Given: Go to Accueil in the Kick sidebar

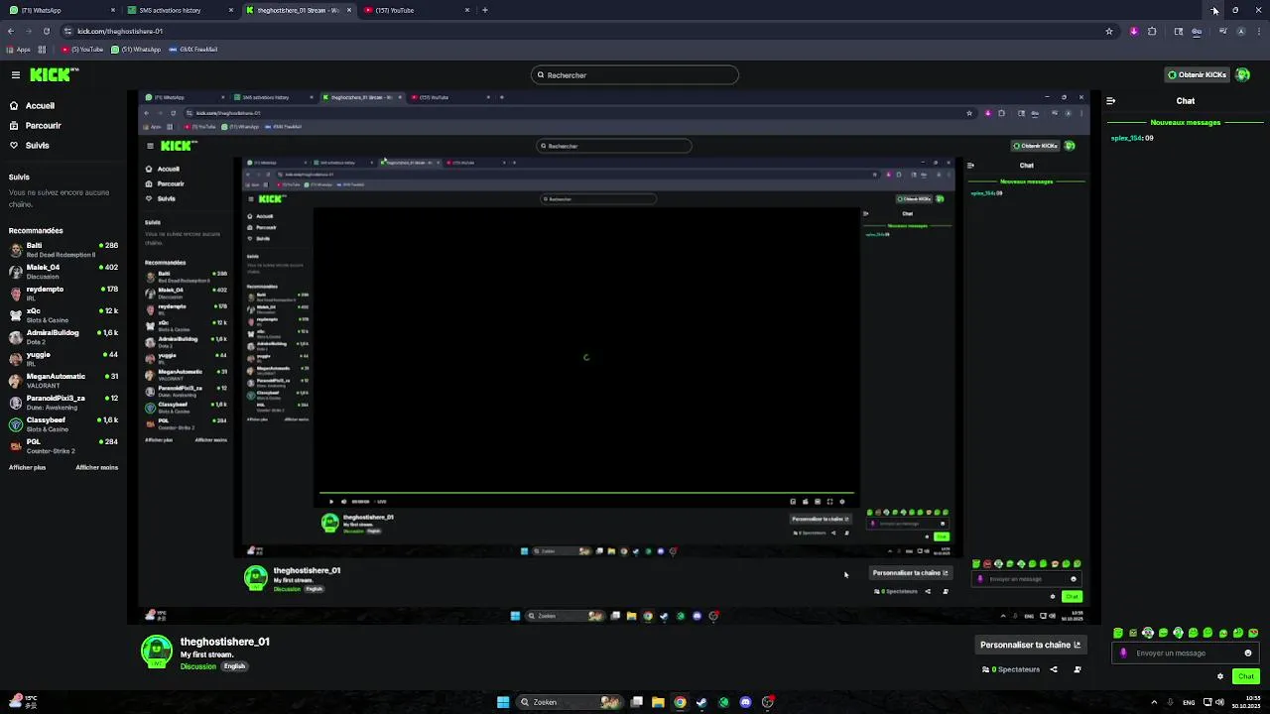Looking at the screenshot, I should [32, 106].
